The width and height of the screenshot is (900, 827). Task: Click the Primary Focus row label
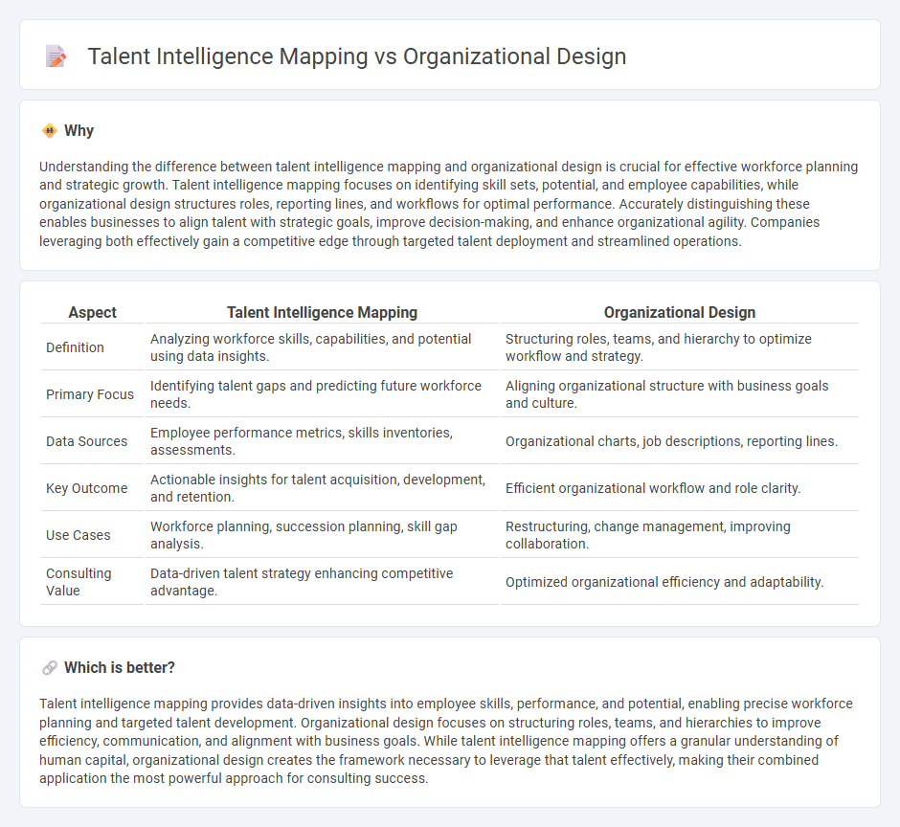pos(90,394)
